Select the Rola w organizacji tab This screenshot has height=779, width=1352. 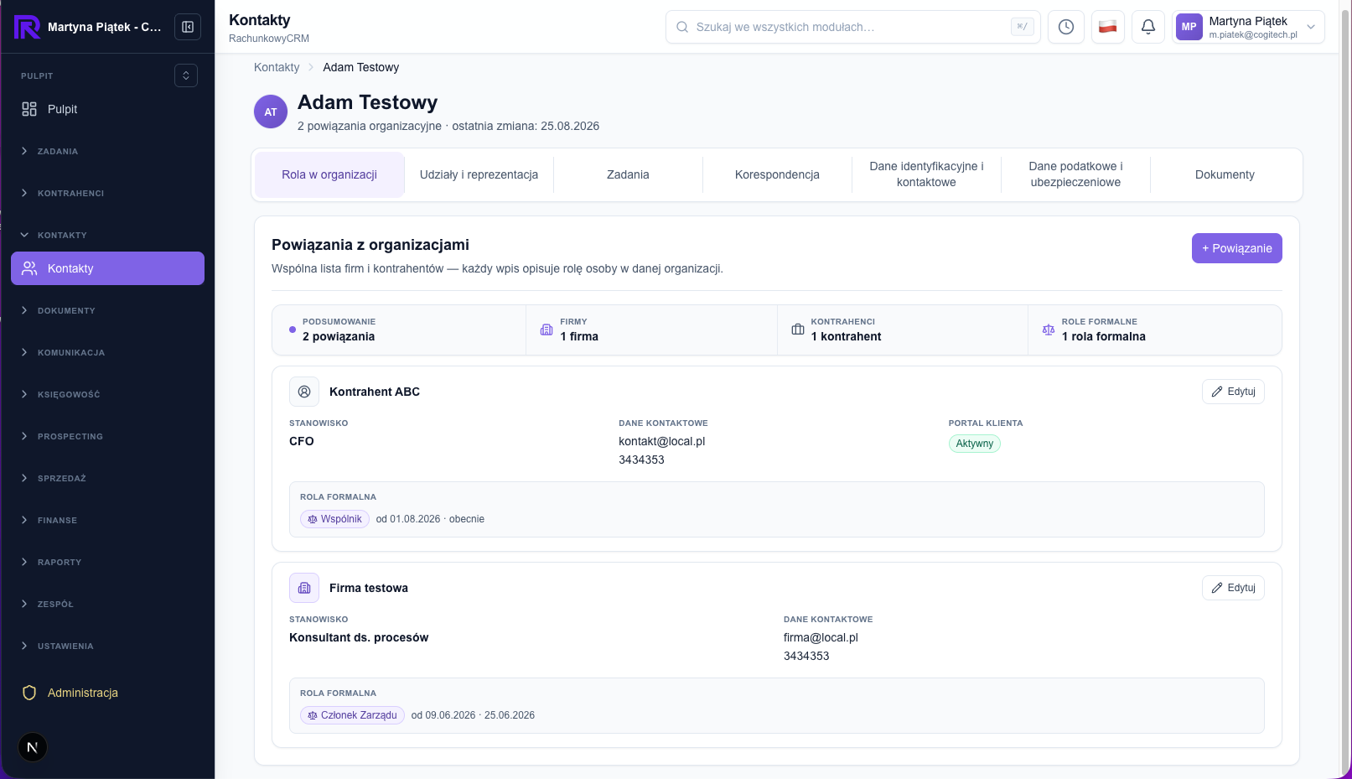pyautogui.click(x=329, y=174)
